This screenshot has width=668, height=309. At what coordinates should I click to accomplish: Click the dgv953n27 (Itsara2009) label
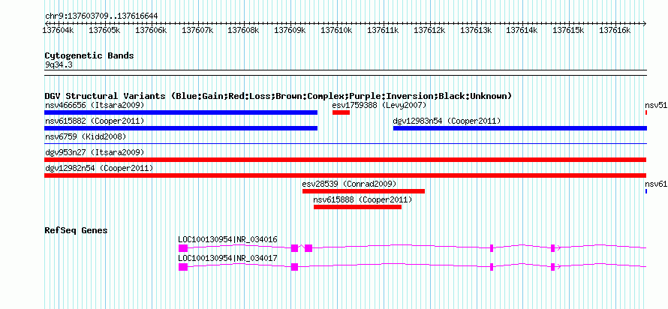(x=95, y=152)
